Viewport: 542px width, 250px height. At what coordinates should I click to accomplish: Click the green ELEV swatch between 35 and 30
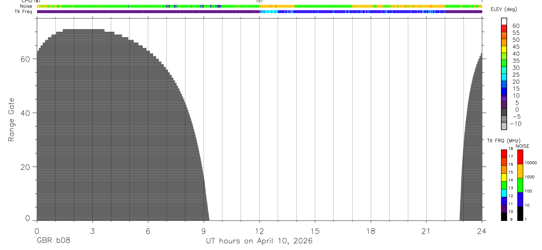click(504, 64)
